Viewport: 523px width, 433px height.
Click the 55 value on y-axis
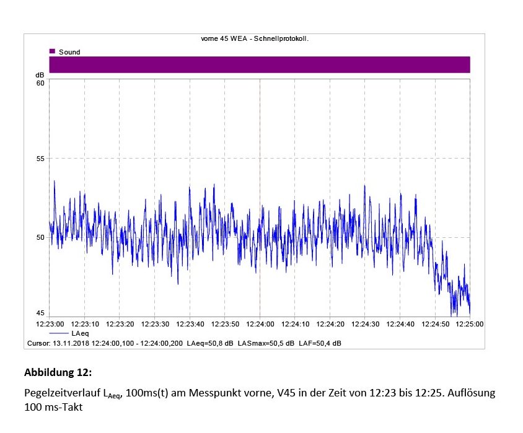pos(40,159)
